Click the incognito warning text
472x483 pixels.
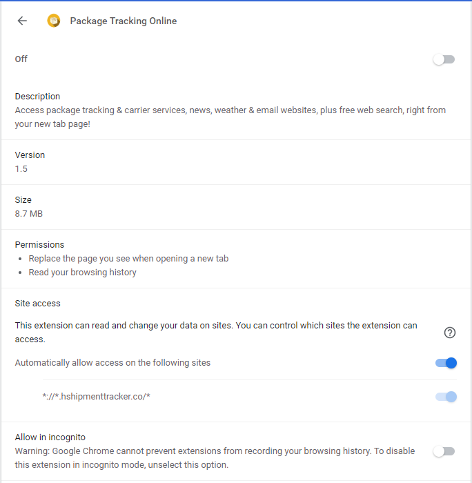[215, 457]
